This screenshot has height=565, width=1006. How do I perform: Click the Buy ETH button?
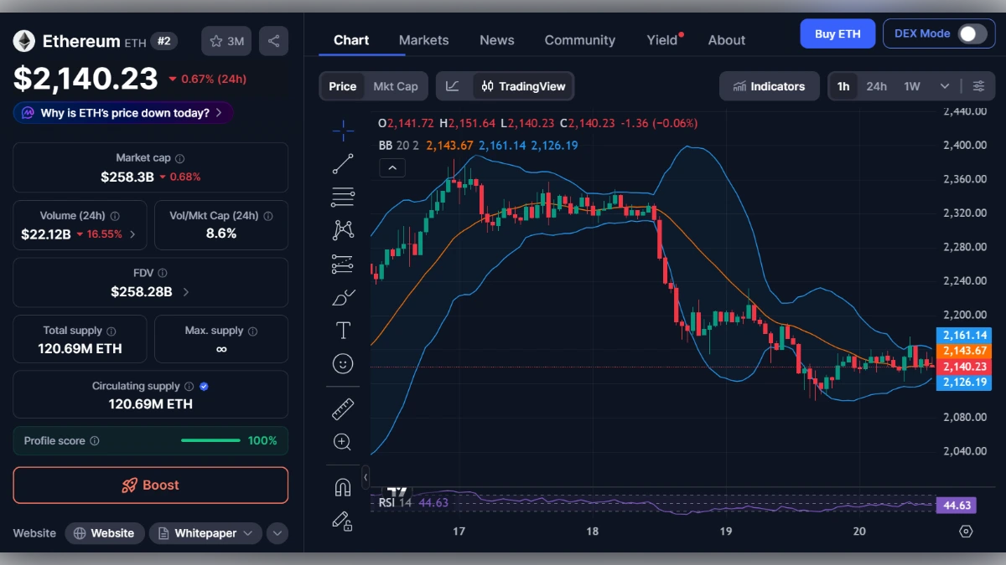coord(837,33)
